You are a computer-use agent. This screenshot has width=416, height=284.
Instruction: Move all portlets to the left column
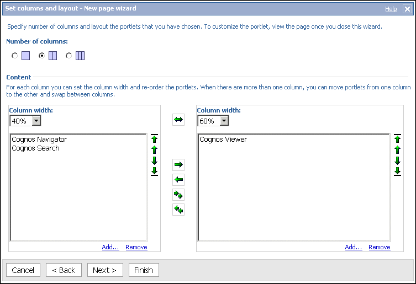pos(178,210)
